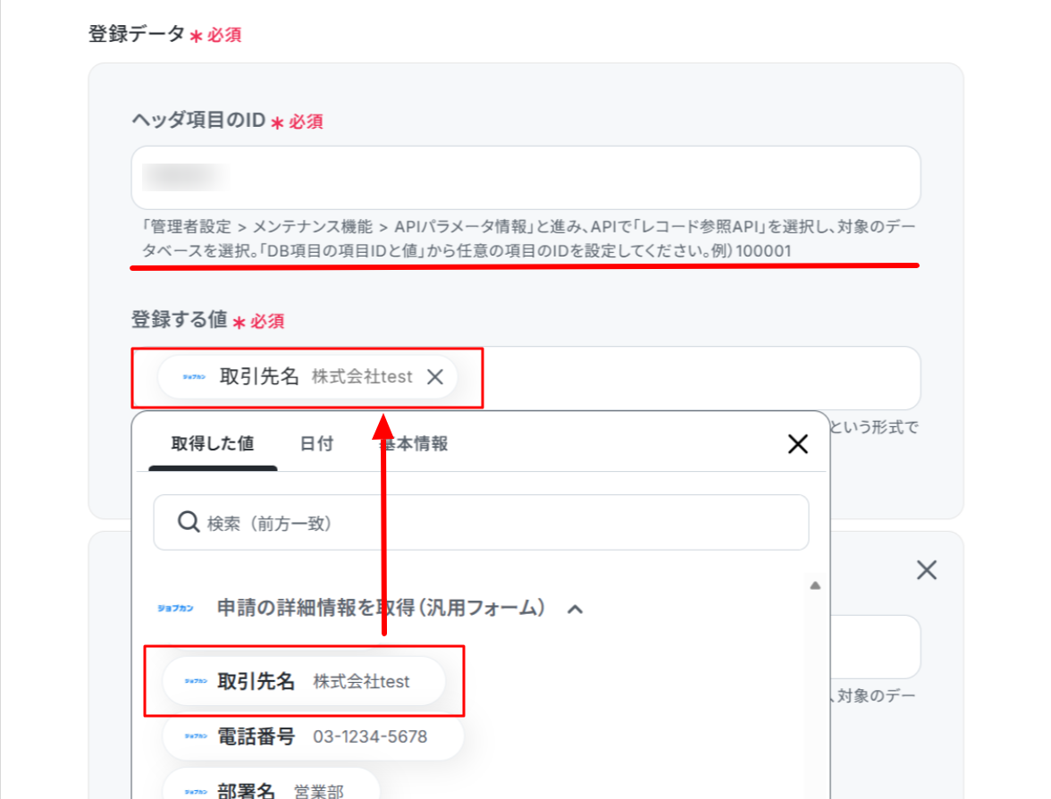Remove the second registration data block with X
Image resolution: width=1051 pixels, height=799 pixels.
coord(926,570)
